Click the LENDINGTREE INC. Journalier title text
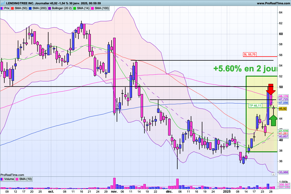The image size is (291, 194). click(28, 3)
